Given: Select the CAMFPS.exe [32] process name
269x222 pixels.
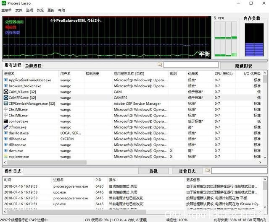Looking at the screenshot, I should 22,98.
